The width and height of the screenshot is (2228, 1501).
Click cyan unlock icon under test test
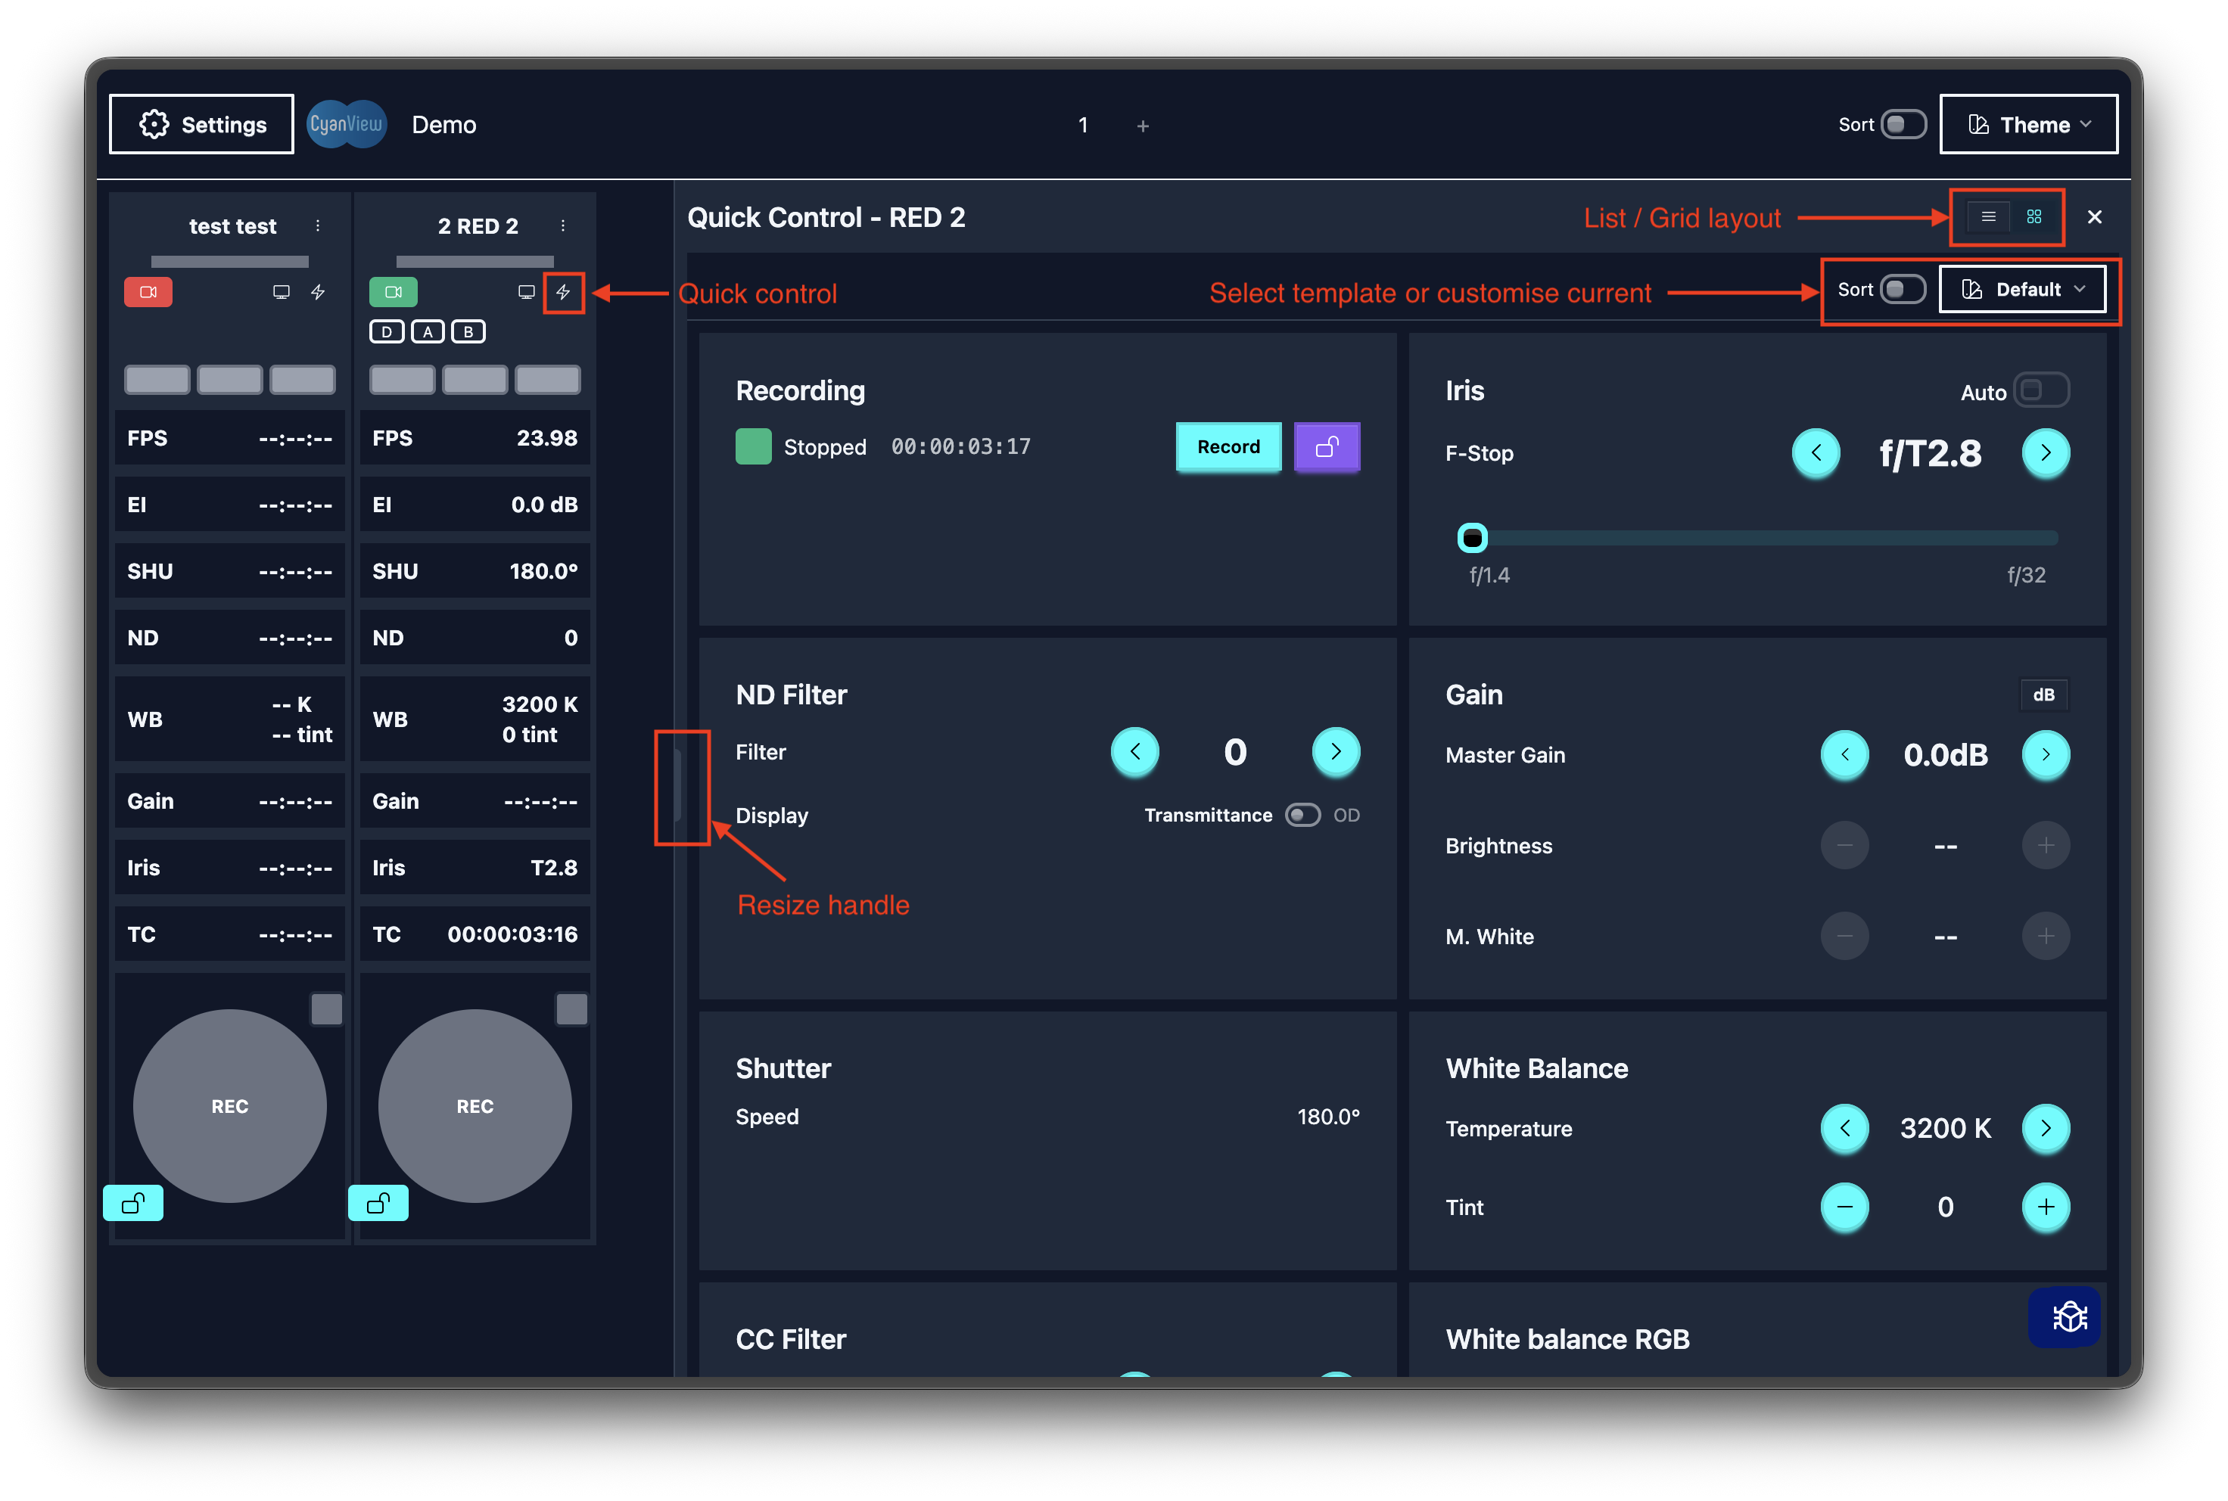[x=133, y=1202]
